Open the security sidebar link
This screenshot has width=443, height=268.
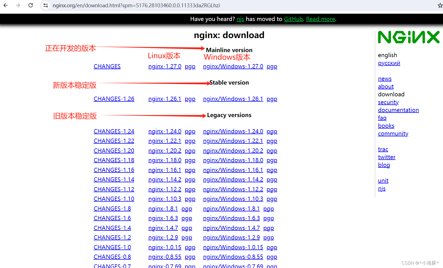[388, 102]
